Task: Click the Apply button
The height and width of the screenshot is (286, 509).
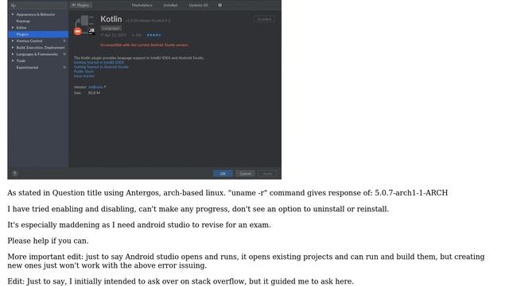Action: [x=267, y=173]
